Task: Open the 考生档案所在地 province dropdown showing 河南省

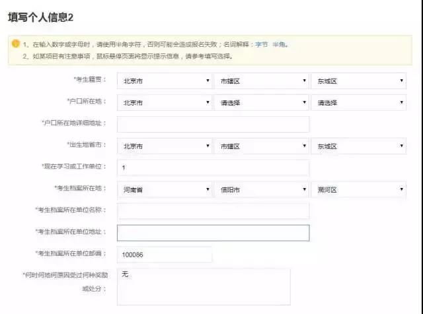Action: [x=165, y=189]
